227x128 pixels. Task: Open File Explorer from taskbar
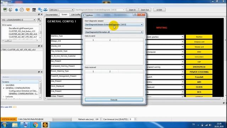15,125
